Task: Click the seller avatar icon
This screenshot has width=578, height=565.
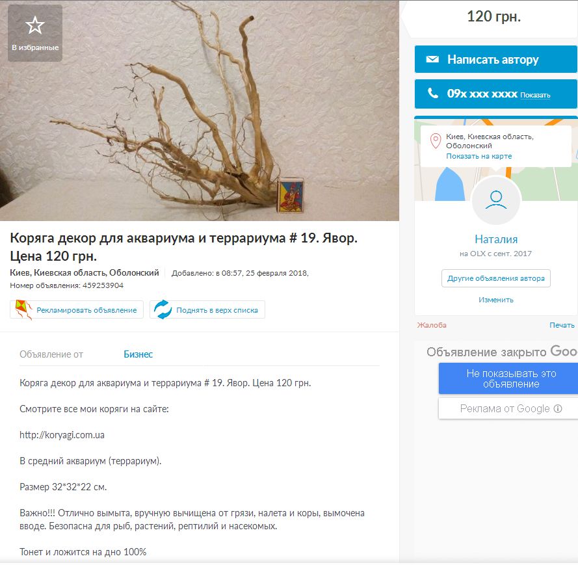Action: (496, 200)
